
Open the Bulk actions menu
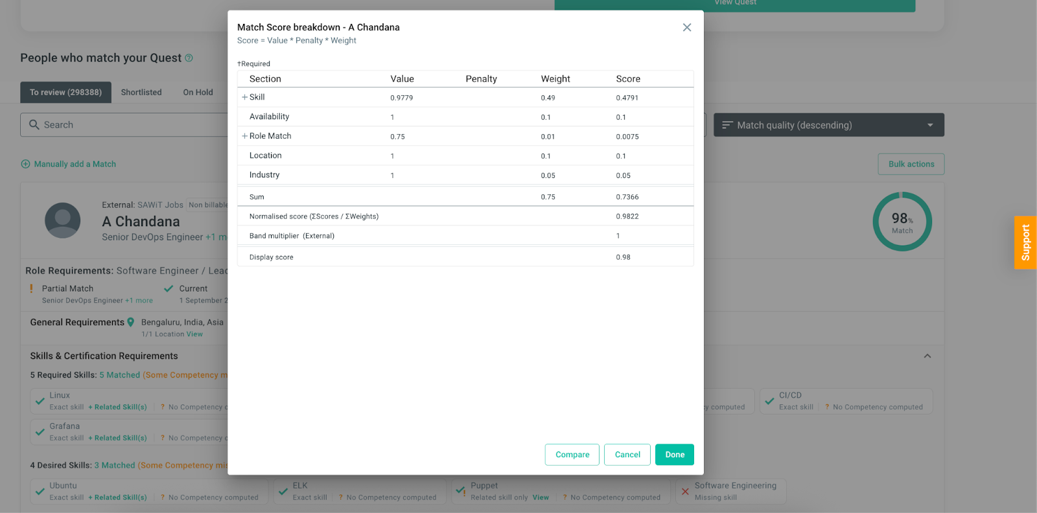click(x=911, y=165)
